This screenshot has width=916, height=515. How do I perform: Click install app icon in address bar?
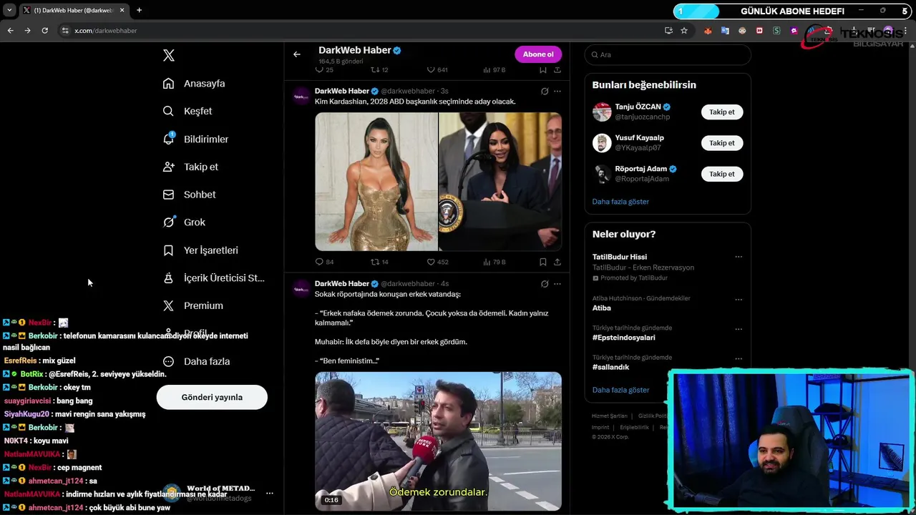coord(668,31)
